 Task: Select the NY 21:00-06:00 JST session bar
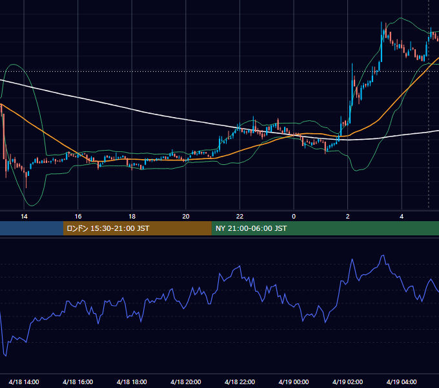tap(325, 228)
